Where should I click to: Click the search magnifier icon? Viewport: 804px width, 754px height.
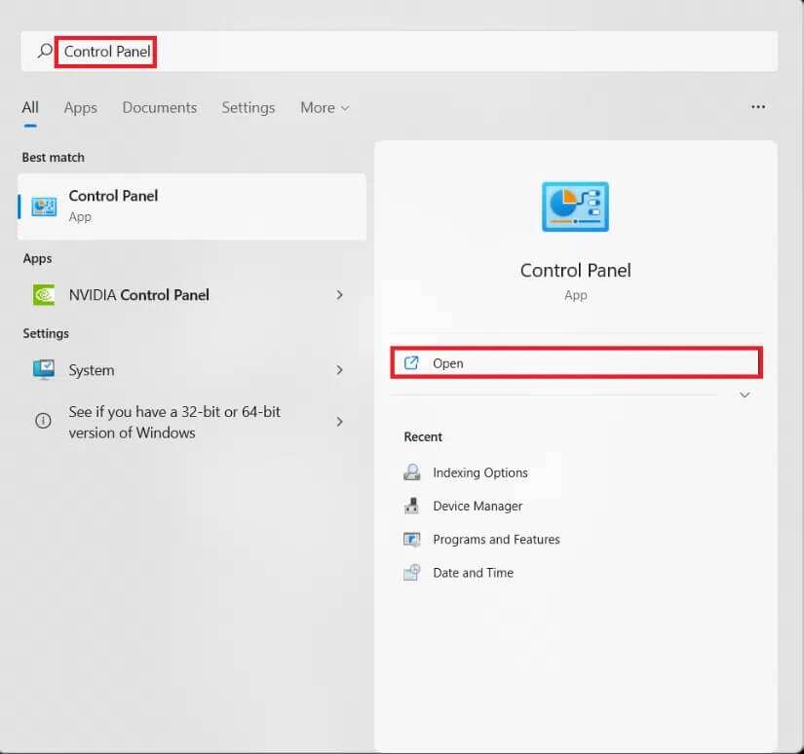coord(45,51)
